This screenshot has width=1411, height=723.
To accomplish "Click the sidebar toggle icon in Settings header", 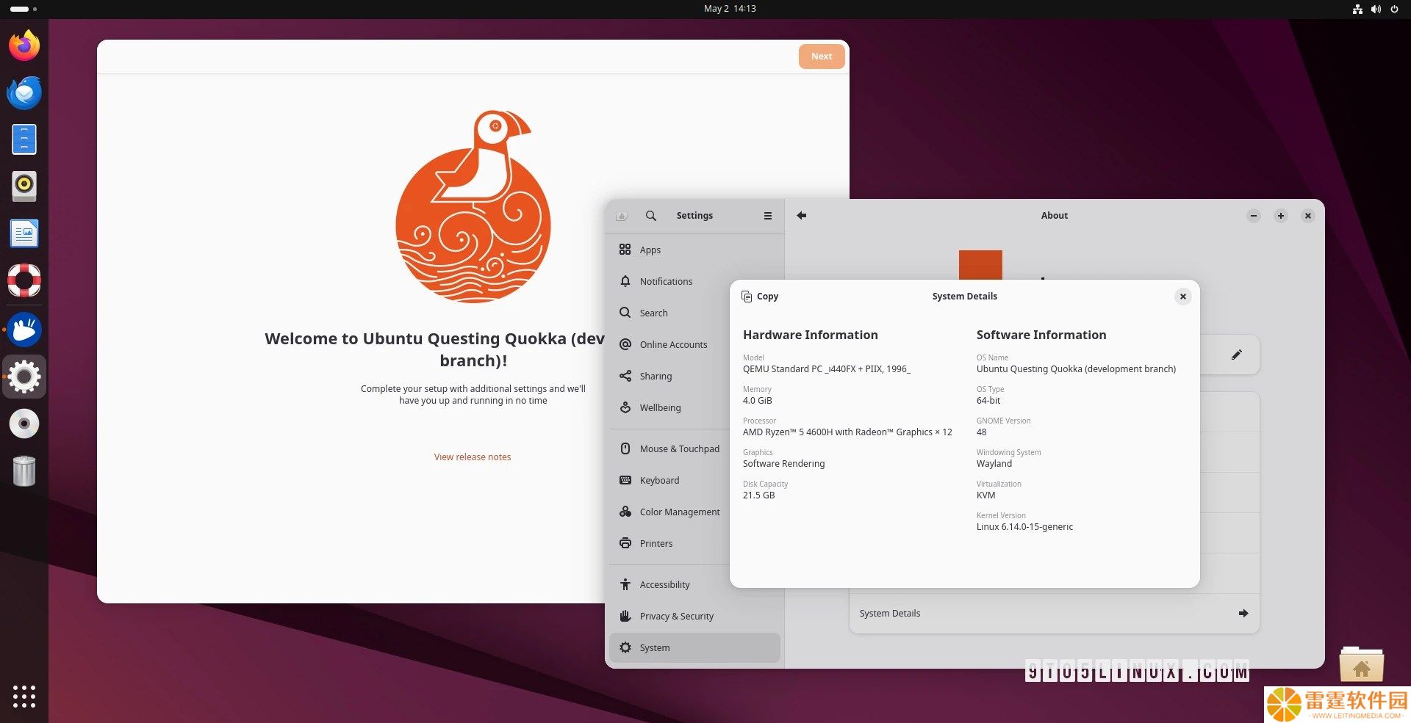I will (621, 216).
